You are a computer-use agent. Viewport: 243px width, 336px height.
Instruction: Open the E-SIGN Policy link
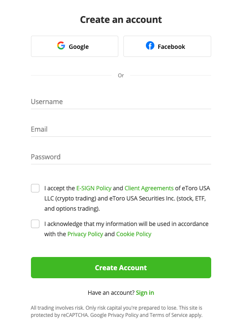pyautogui.click(x=94, y=188)
